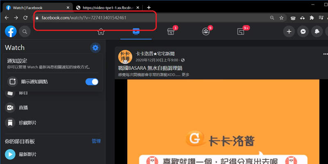Screen dimensions: 328x164
Task: Click the Facebook logo icon
Action: click(x=11, y=31)
